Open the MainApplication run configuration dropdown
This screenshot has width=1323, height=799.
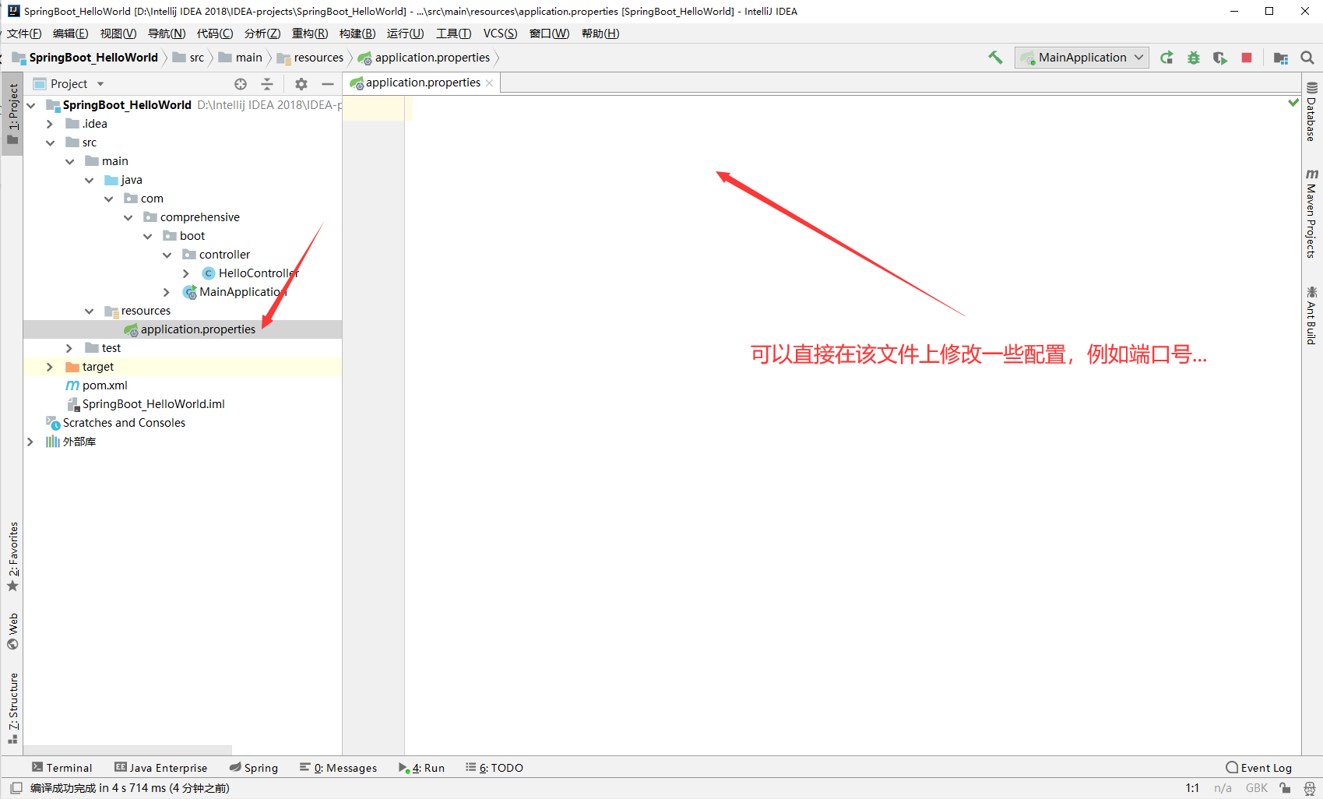tap(1082, 58)
